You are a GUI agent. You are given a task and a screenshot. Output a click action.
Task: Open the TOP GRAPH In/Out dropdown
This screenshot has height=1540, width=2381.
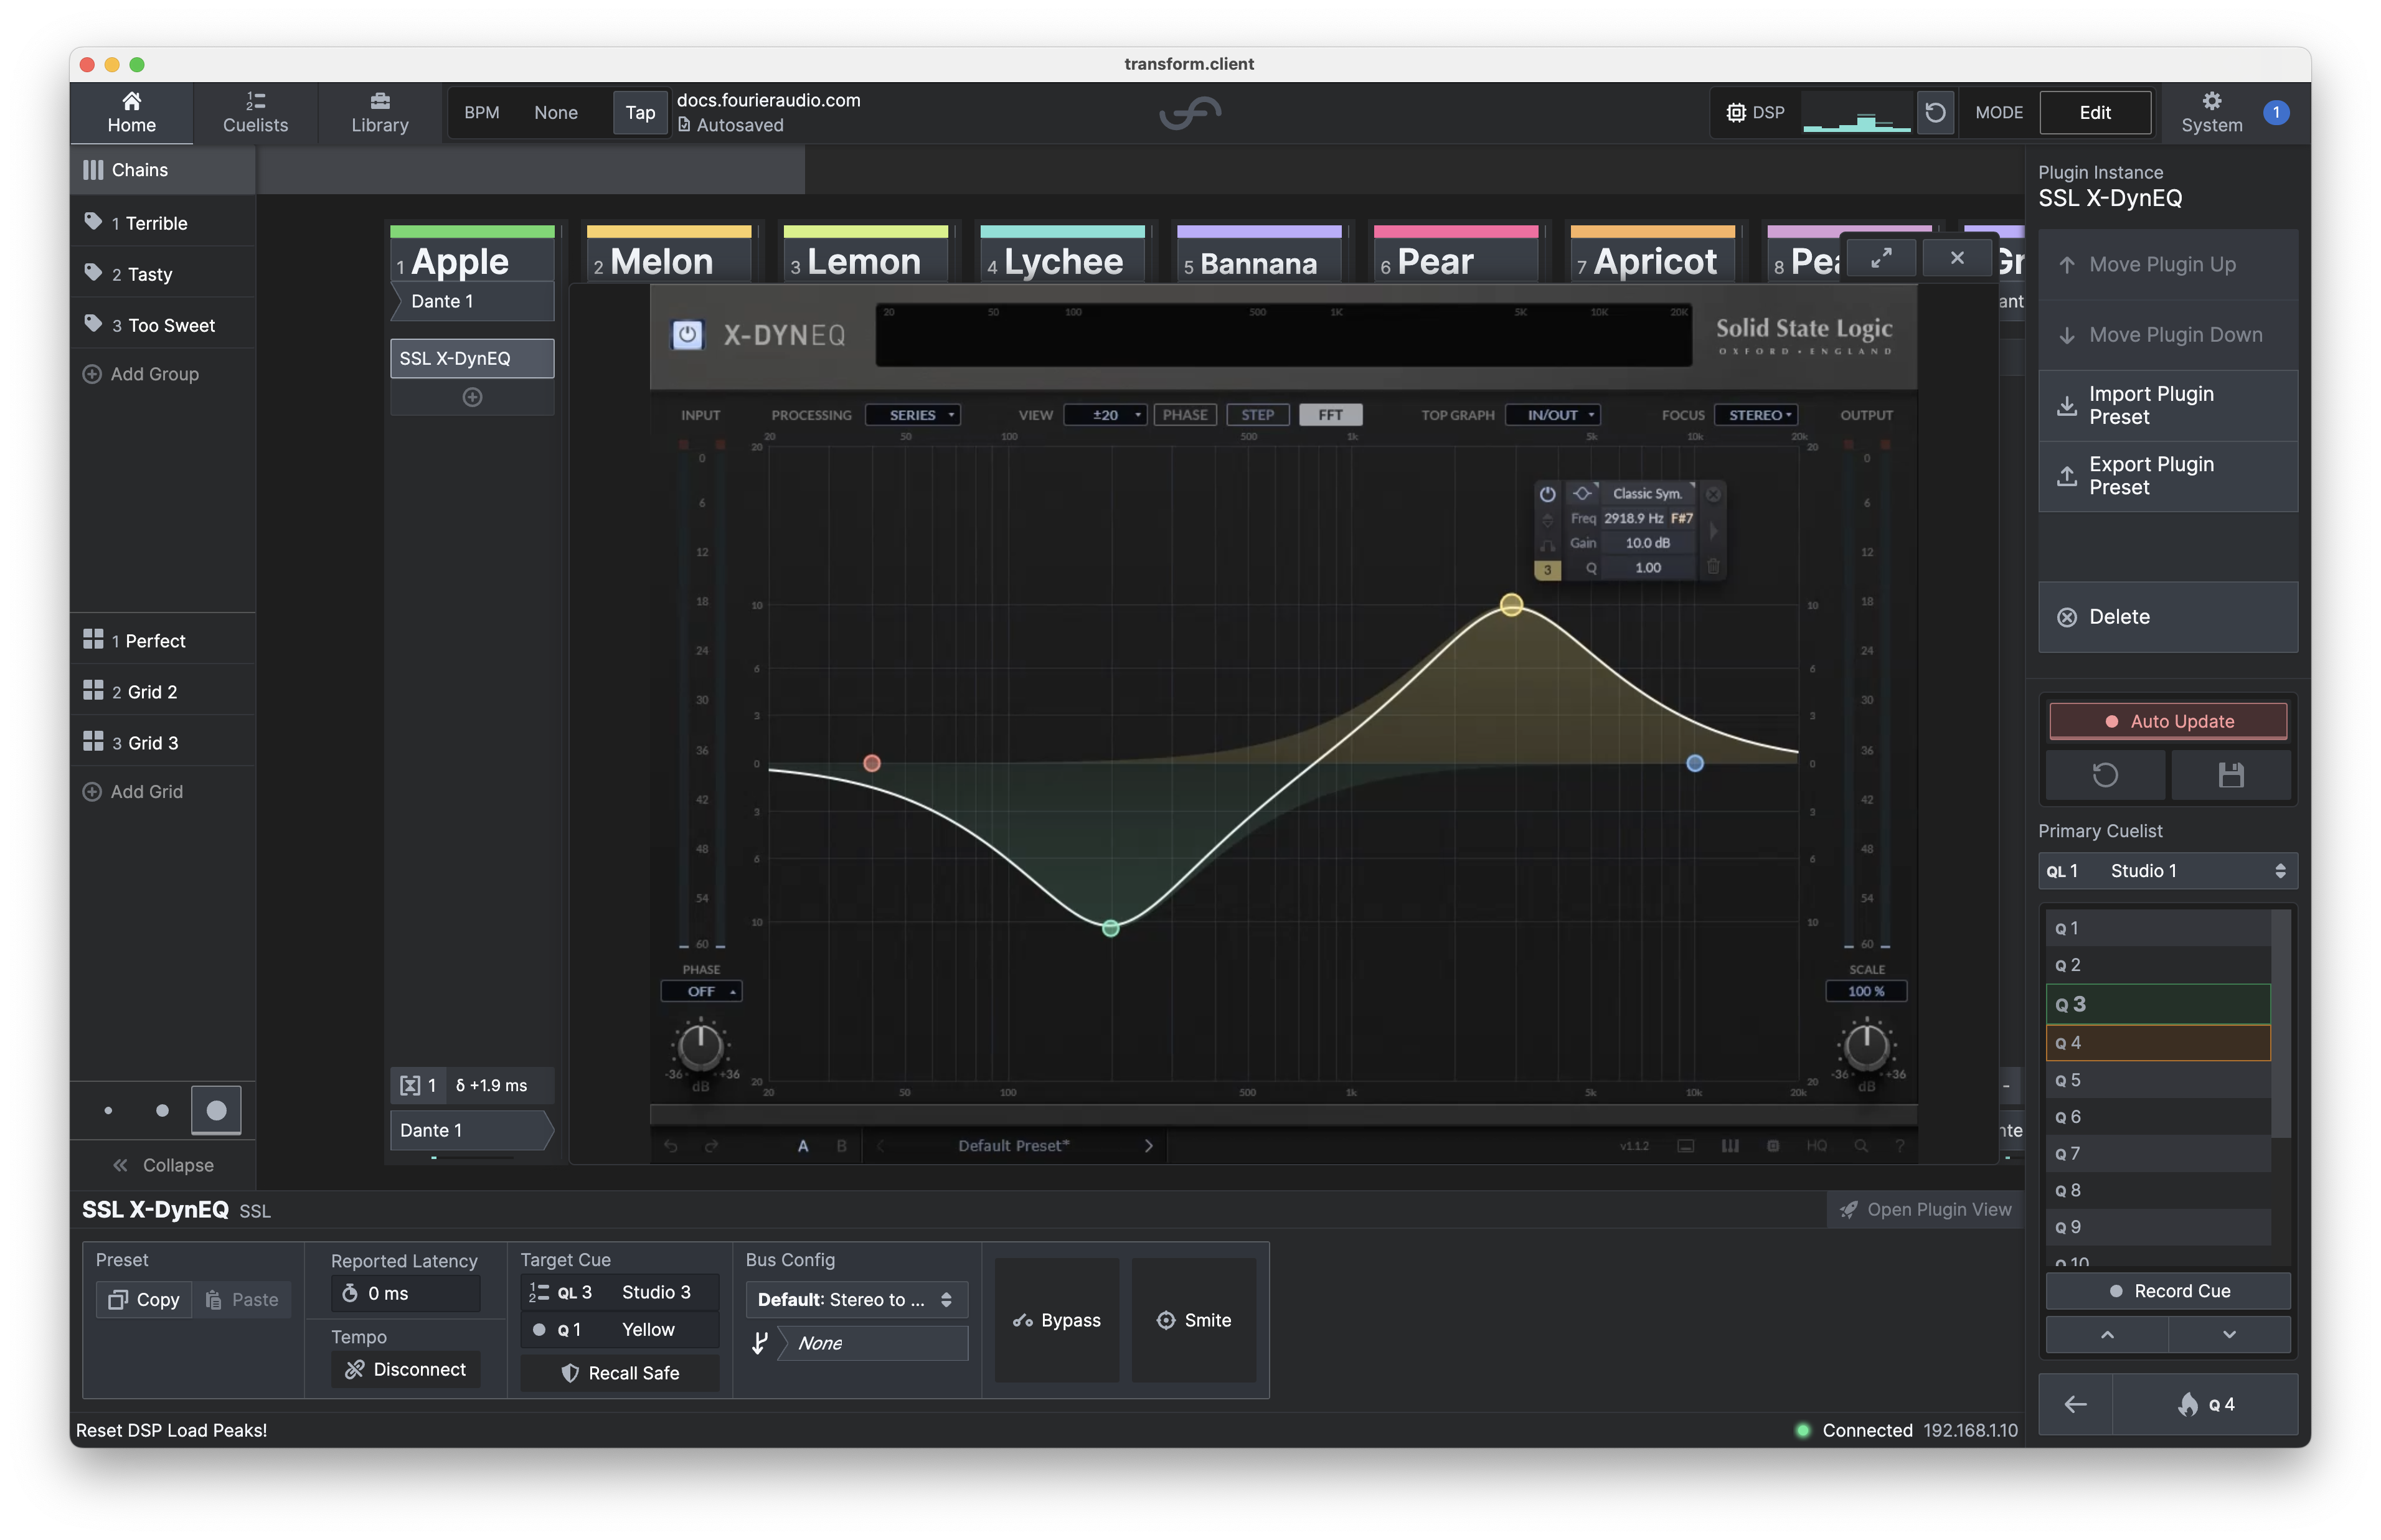point(1552,415)
